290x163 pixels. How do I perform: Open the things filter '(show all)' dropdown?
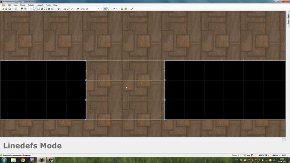click(90, 9)
